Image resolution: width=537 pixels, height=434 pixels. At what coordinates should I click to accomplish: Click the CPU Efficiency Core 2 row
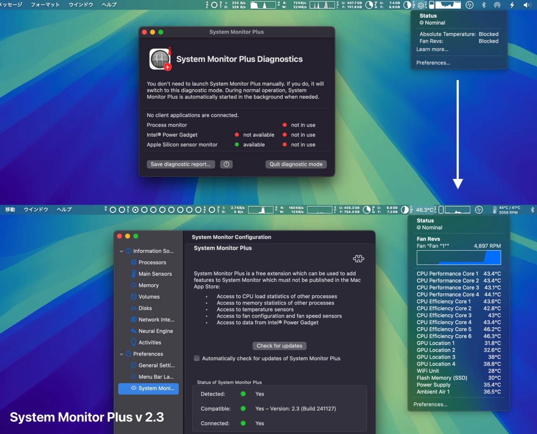(x=459, y=308)
